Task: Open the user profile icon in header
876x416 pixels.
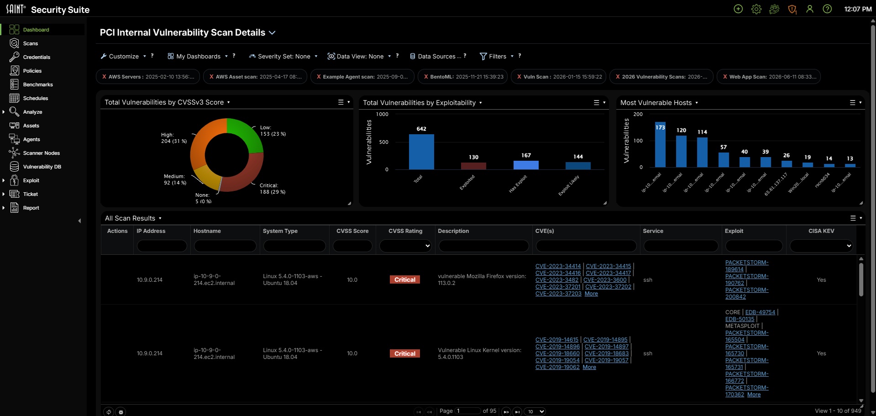Action: tap(810, 9)
